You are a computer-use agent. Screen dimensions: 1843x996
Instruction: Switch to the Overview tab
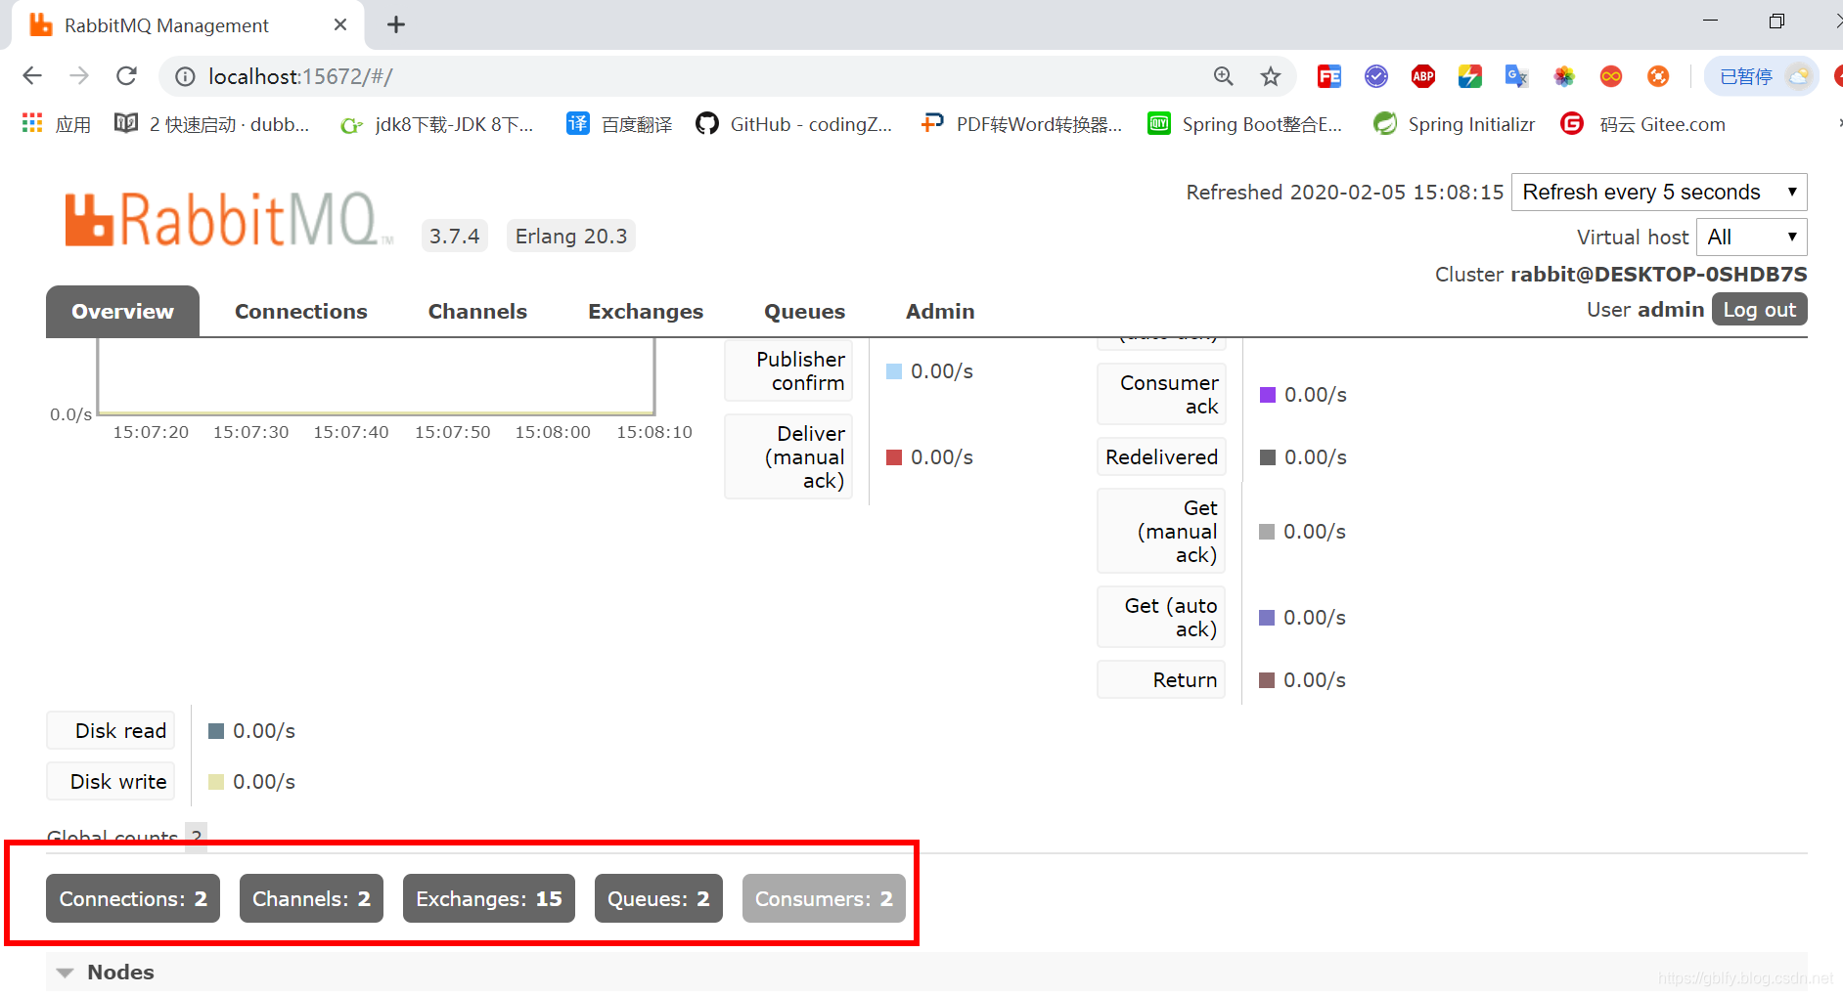click(122, 311)
